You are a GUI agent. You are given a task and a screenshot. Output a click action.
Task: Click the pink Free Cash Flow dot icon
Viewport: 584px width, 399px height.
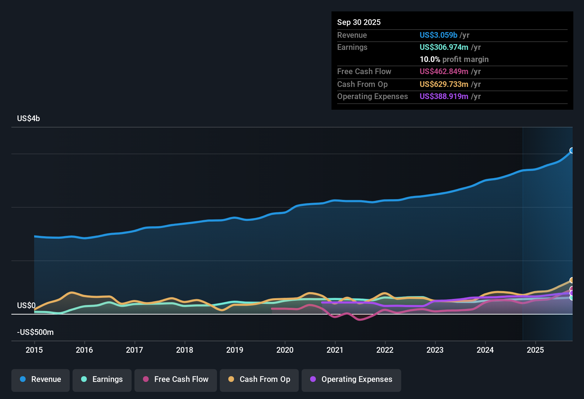tap(145, 379)
